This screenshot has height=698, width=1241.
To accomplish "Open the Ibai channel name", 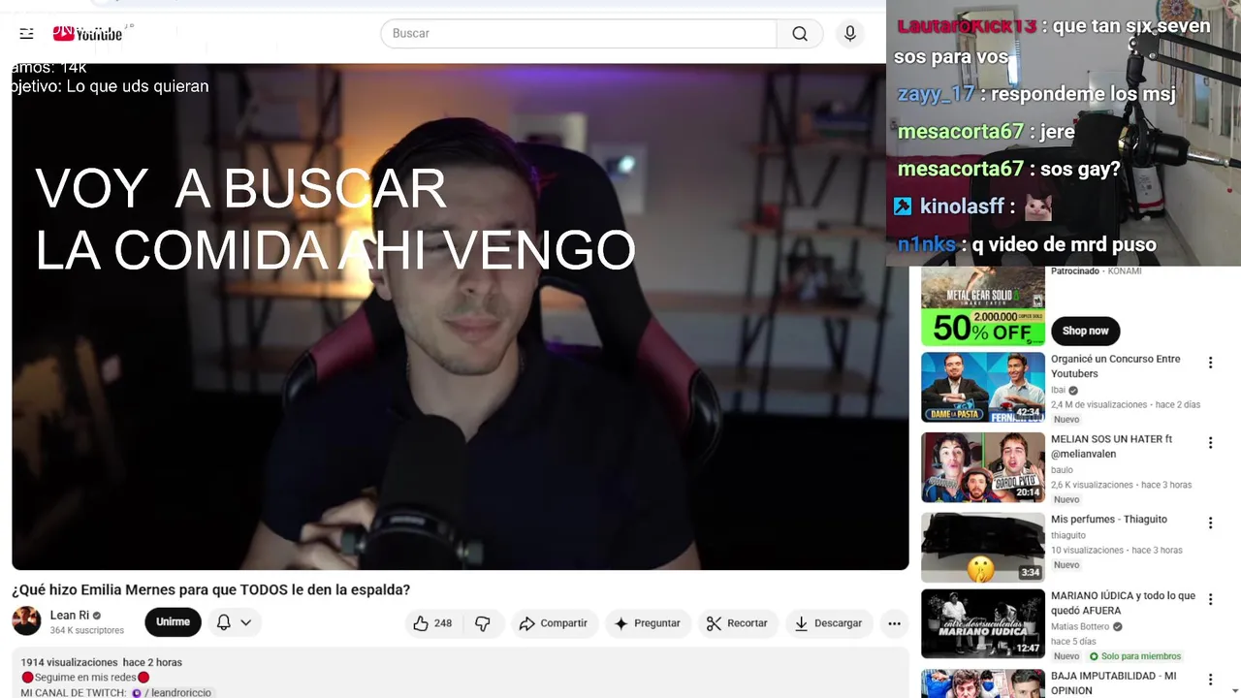I will (x=1058, y=390).
